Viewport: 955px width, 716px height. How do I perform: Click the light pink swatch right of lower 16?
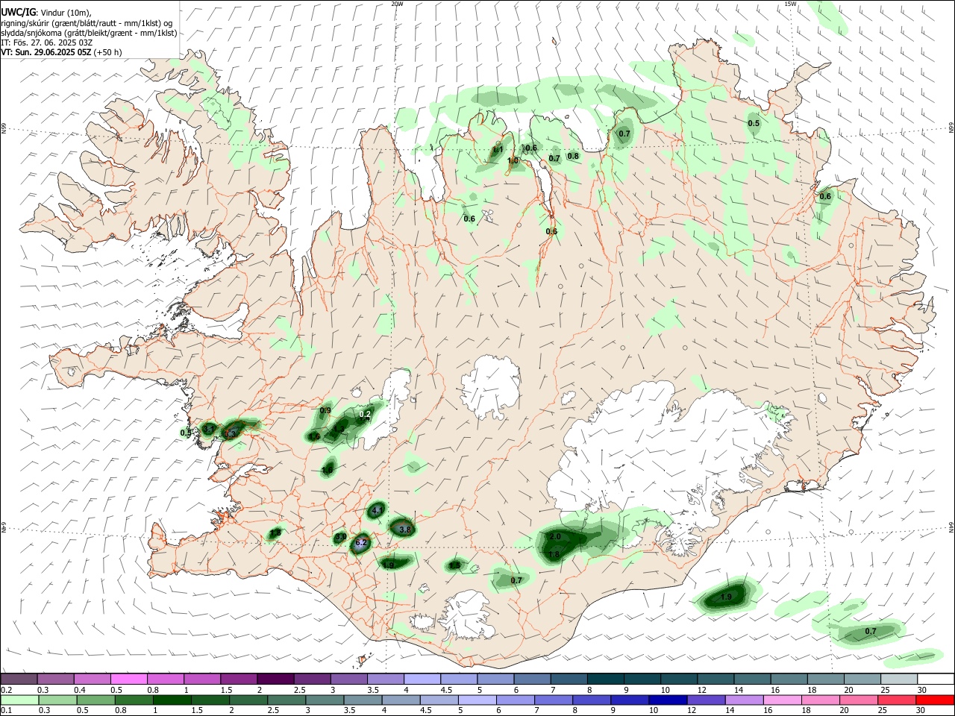[x=782, y=700]
